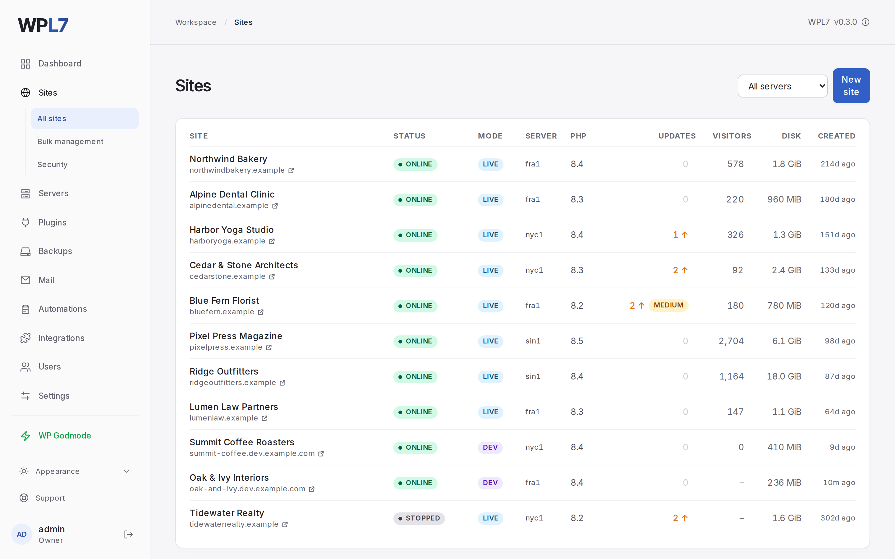The width and height of the screenshot is (895, 559).
Task: Select the All sites submenu item
Action: click(x=85, y=119)
